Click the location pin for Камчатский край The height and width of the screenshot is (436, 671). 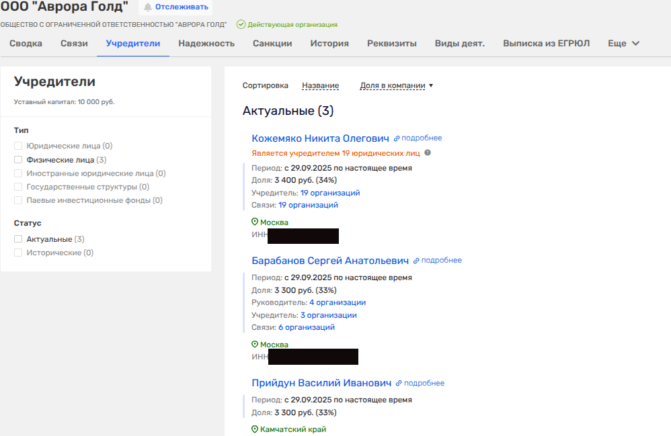coord(255,429)
